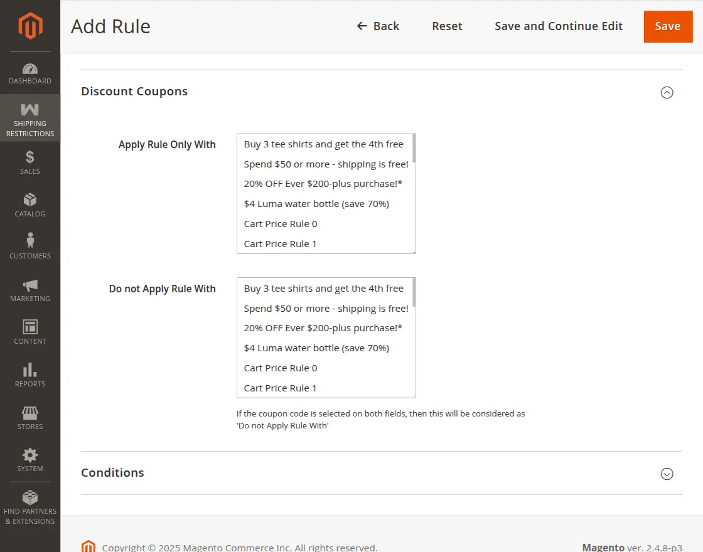
Task: Click the 'Do not Apply Rule With' field label
Action: pyautogui.click(x=163, y=289)
